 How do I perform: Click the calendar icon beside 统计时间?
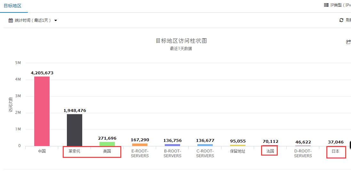point(11,20)
